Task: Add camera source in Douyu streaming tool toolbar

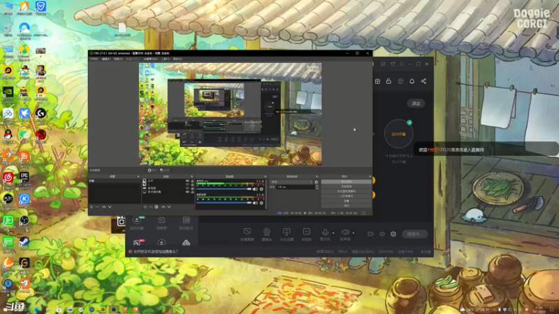Action: pos(267,234)
